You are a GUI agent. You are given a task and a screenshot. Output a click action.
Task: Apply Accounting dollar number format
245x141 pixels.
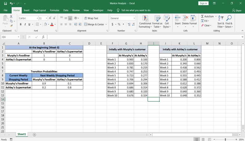(x=112, y=24)
